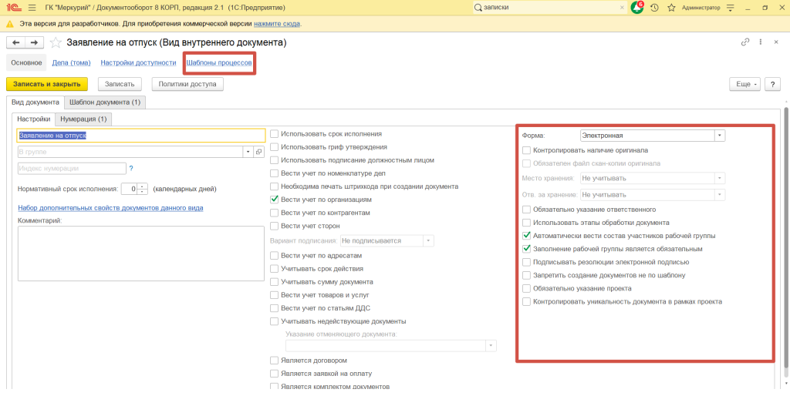Expand the 'Форма' dropdown list
The height and width of the screenshot is (396, 790).
click(719, 136)
